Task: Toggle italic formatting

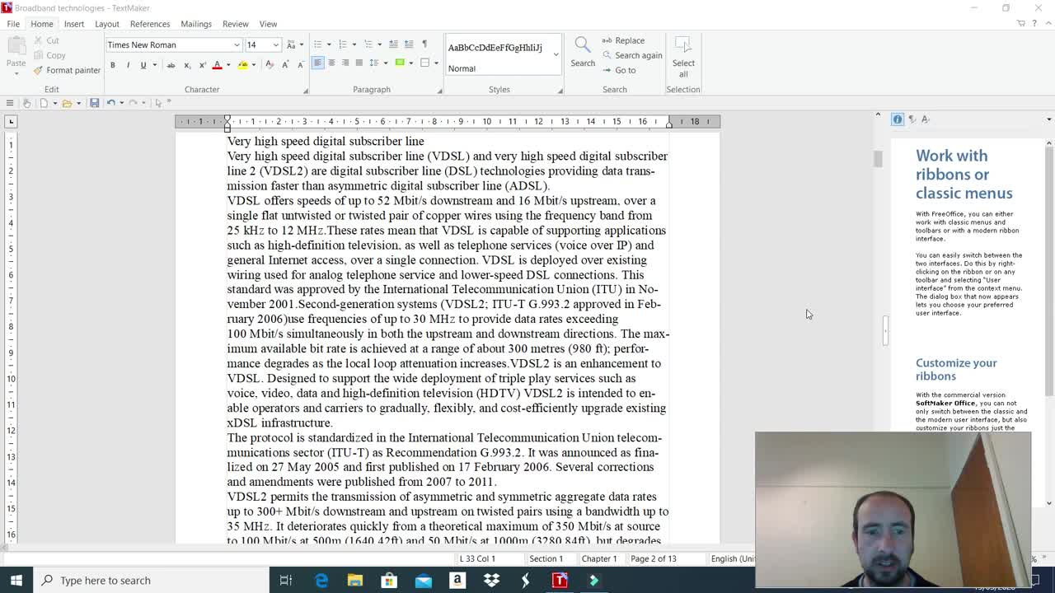Action: (x=128, y=65)
